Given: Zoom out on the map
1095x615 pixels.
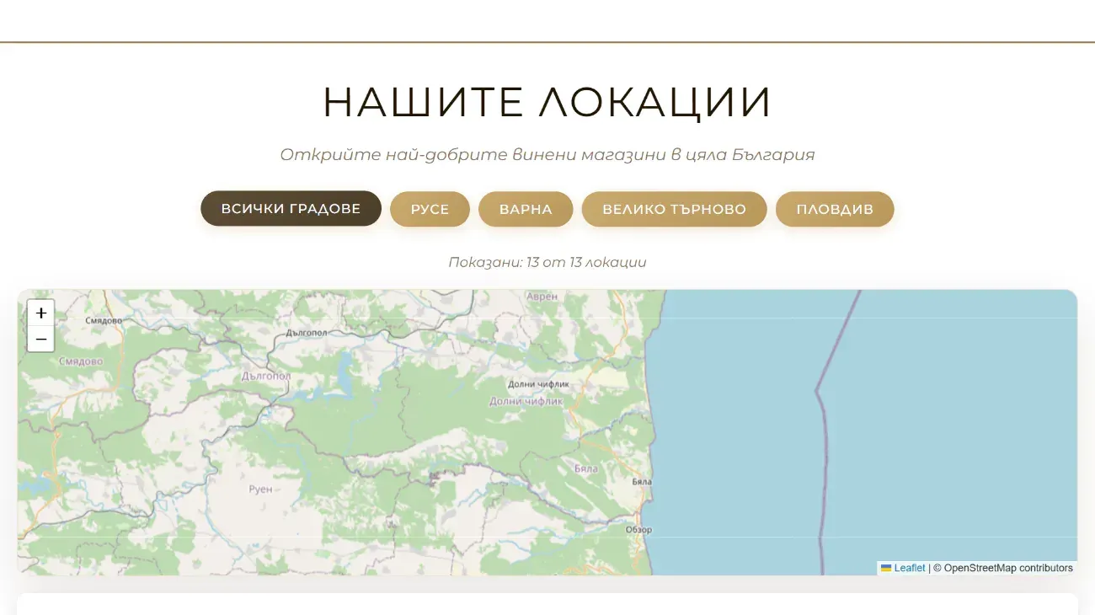Looking at the screenshot, I should click(41, 339).
